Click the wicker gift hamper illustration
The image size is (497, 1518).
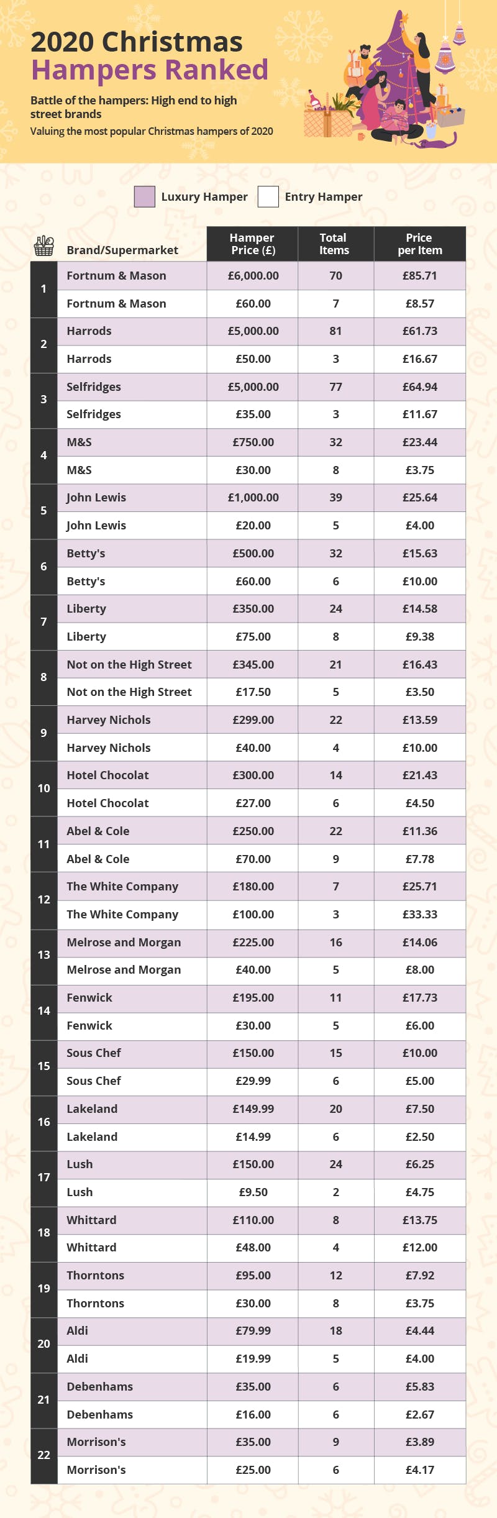pyautogui.click(x=327, y=121)
